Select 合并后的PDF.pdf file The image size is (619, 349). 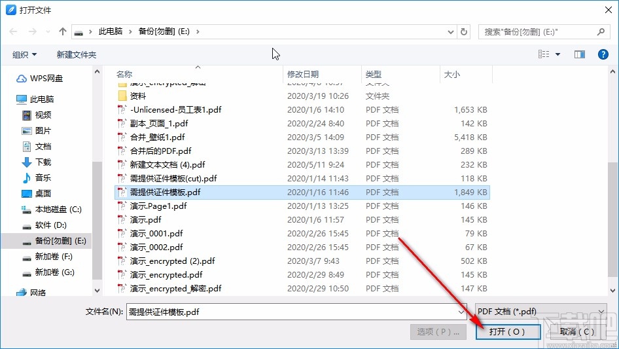click(x=302, y=151)
